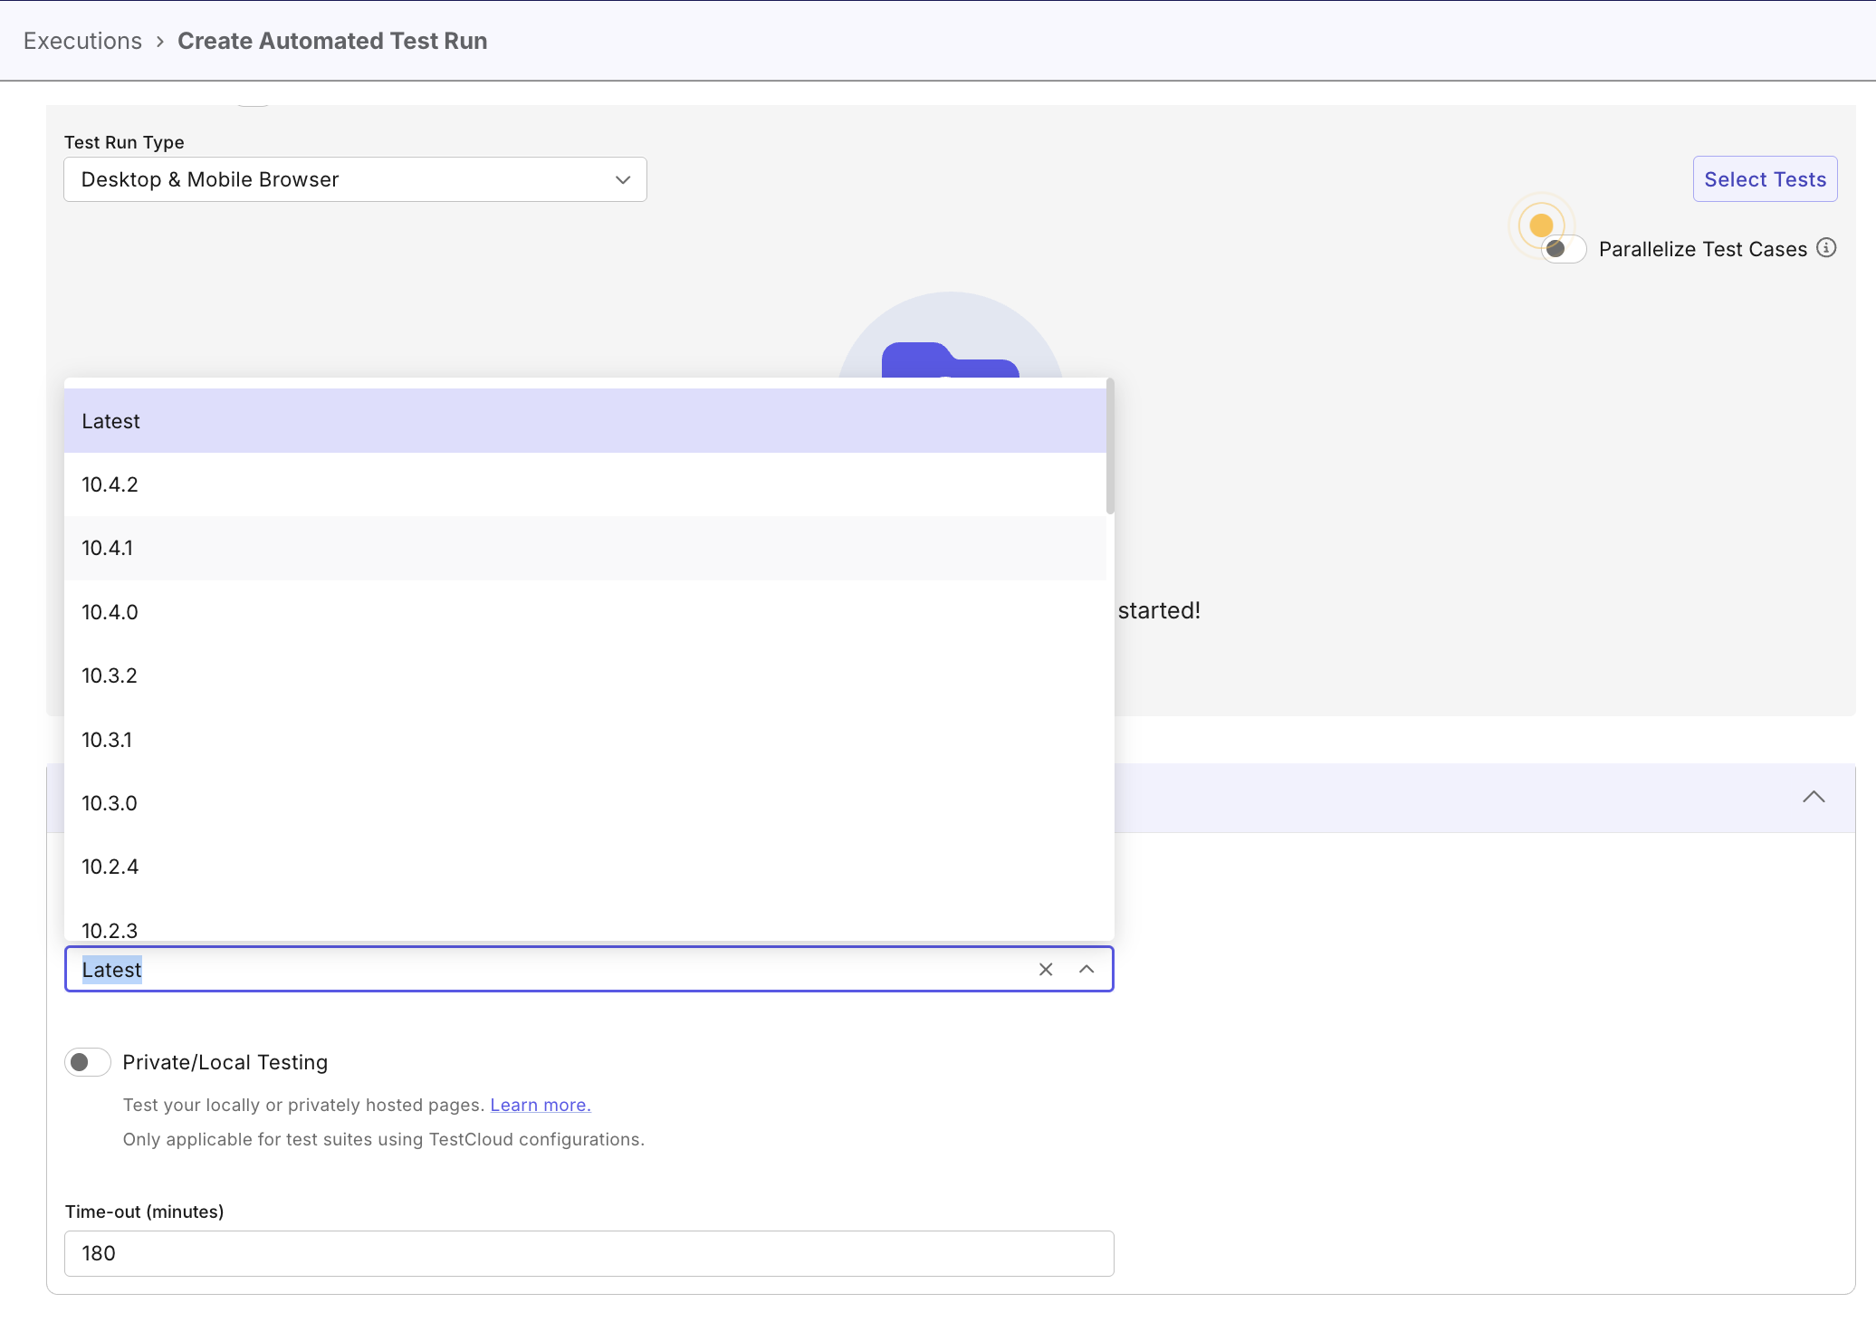Viewport: 1876px width, 1322px height.
Task: Click the orange pulsing hint indicator
Action: pos(1541,225)
